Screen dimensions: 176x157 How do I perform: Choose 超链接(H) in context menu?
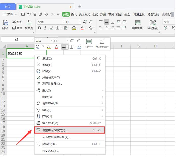pos(70,144)
